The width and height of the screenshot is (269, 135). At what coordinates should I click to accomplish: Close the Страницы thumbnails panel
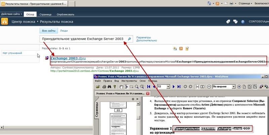(137, 99)
